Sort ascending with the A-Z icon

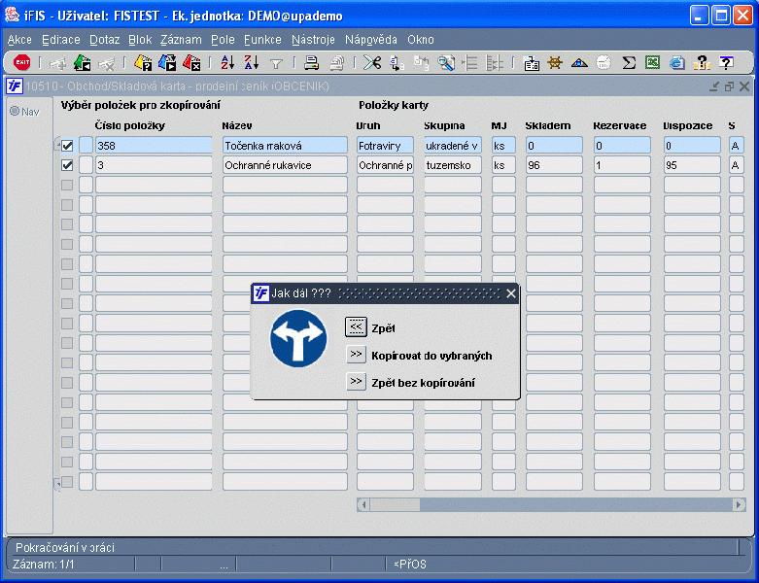(x=227, y=62)
